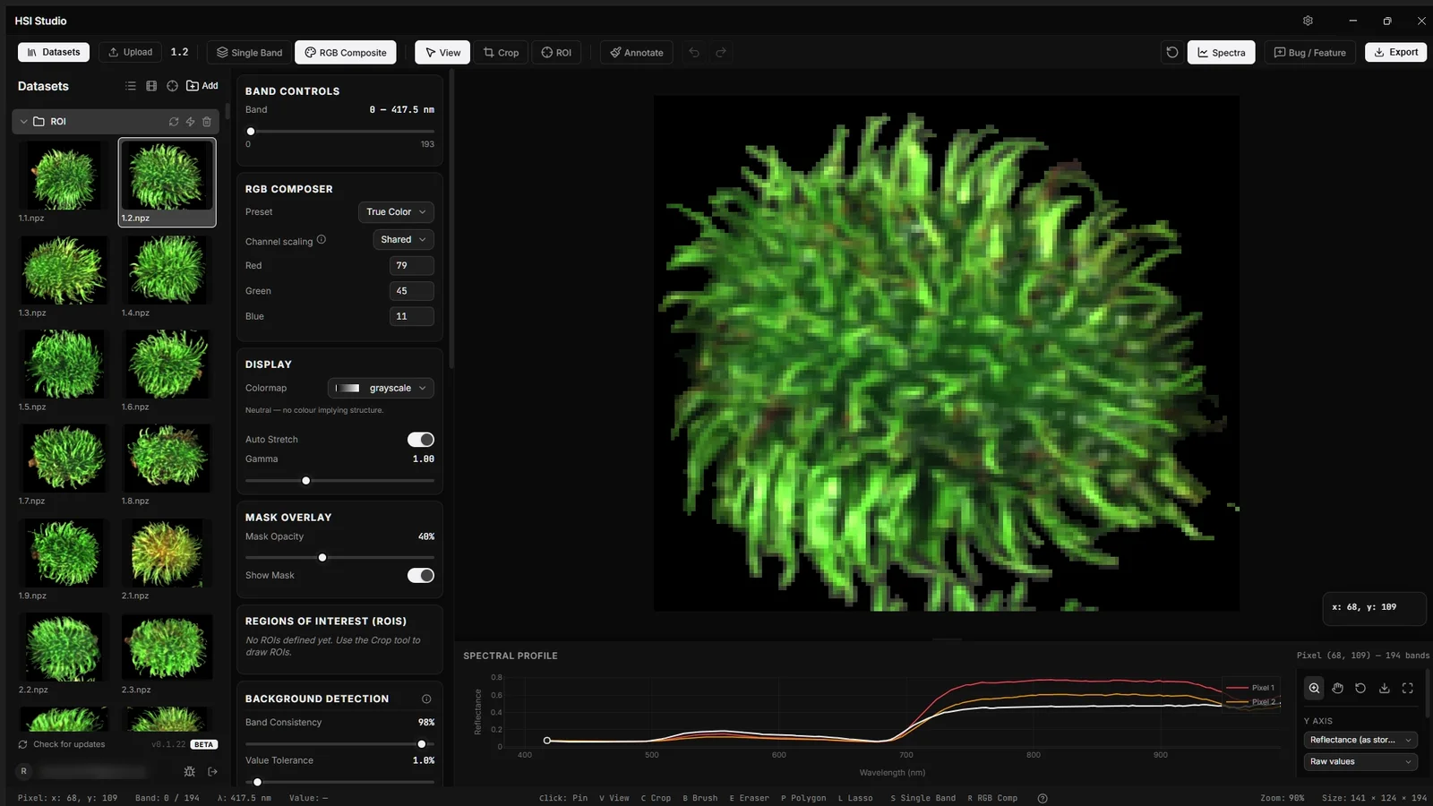Viewport: 1433px width, 806px height.
Task: Click the crosshair target icon beside Add
Action: point(172,86)
